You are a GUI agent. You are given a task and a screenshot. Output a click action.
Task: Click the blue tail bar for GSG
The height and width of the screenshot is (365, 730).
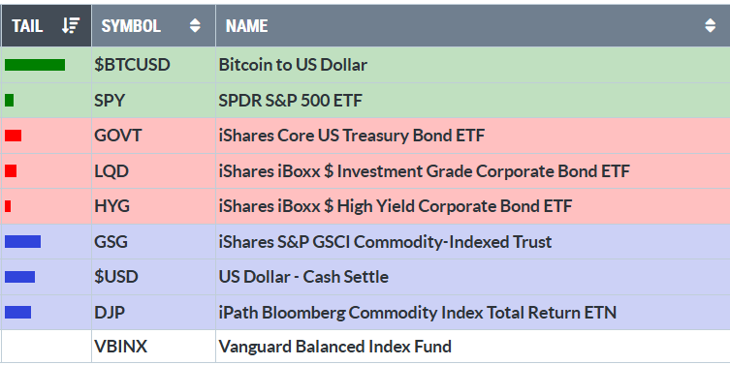click(23, 241)
